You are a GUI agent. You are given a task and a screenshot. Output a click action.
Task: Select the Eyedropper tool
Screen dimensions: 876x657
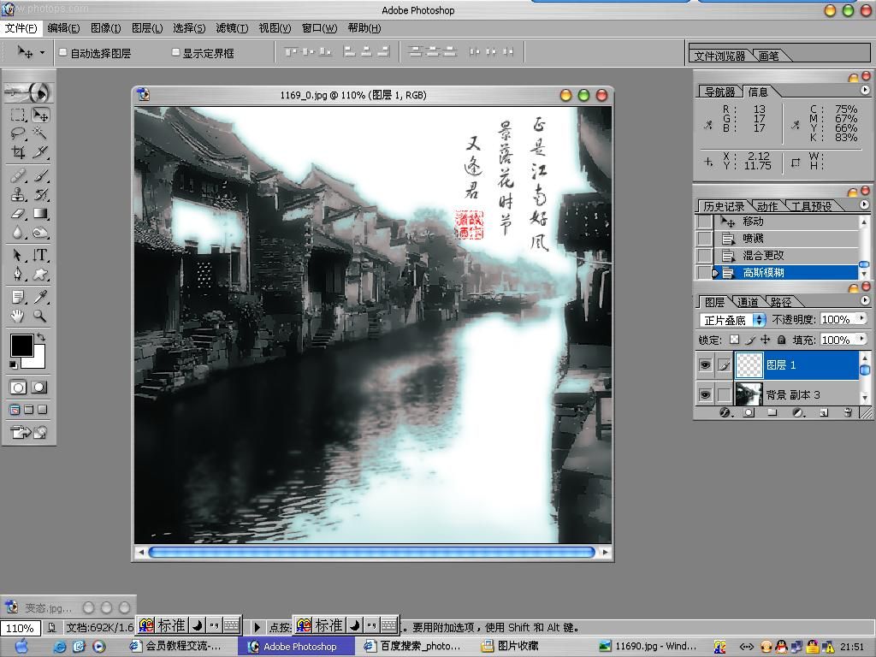click(x=41, y=297)
